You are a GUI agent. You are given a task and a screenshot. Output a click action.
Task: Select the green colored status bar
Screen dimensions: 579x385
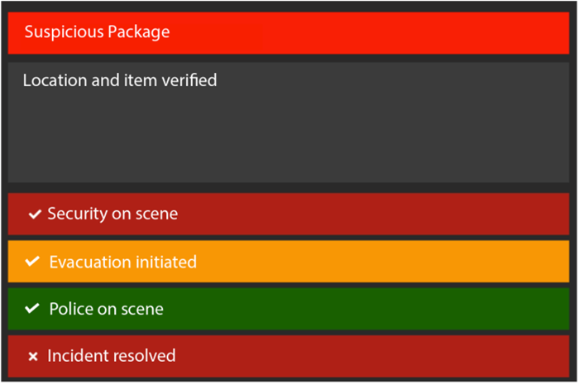289,309
